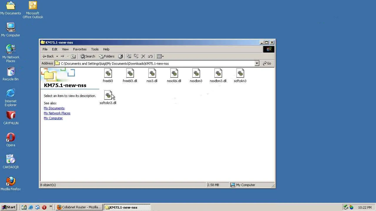Image resolution: width=376 pixels, height=211 pixels.
Task: Select the freebl3 file icon
Action: coord(108,76)
